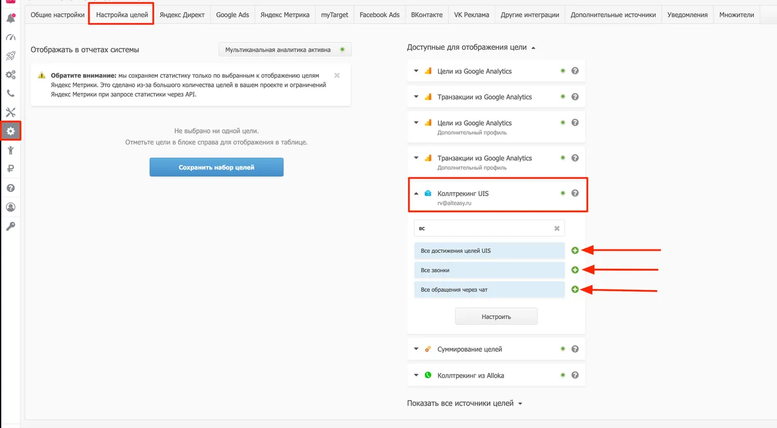Open help for first Цели из Google Analytics
This screenshot has height=428, width=777.
tap(575, 71)
